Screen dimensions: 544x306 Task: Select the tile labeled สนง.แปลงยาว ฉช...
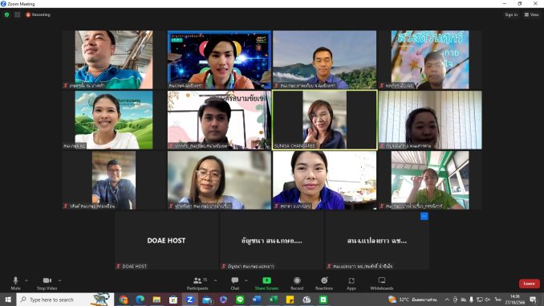pos(377,240)
